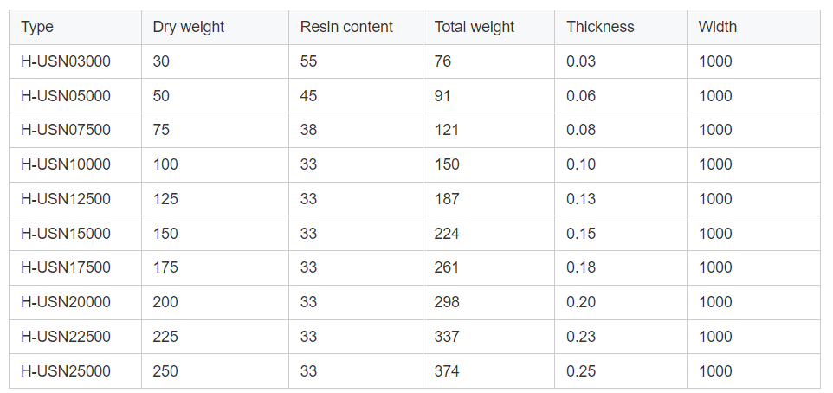Click the Type column header

coord(37,27)
